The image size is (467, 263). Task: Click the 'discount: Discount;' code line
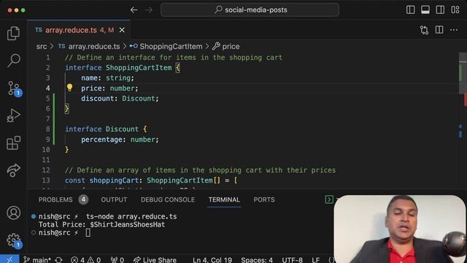pos(120,99)
